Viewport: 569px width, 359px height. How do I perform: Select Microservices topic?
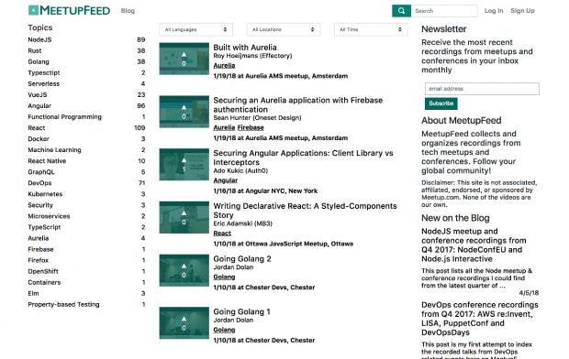[x=49, y=216]
